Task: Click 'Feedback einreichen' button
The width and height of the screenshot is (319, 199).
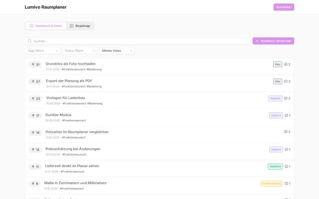Action: pyautogui.click(x=273, y=41)
